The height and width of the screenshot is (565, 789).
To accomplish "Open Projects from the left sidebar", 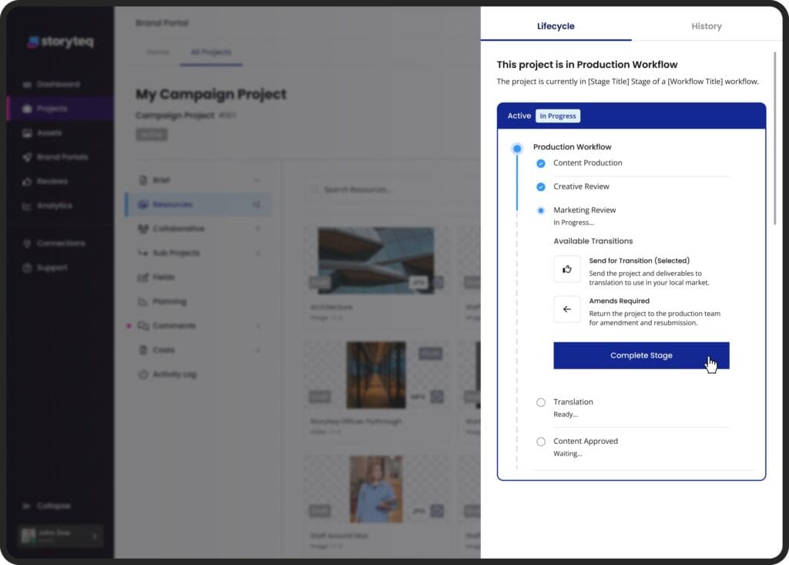I will click(52, 109).
